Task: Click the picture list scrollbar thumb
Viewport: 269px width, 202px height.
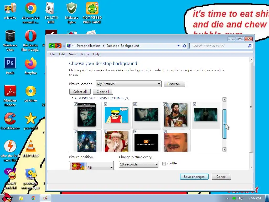Action: coord(224,124)
